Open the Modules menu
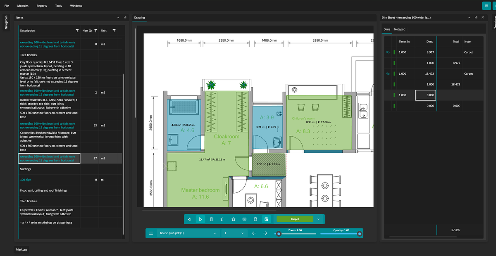The image size is (496, 256). pos(23,6)
